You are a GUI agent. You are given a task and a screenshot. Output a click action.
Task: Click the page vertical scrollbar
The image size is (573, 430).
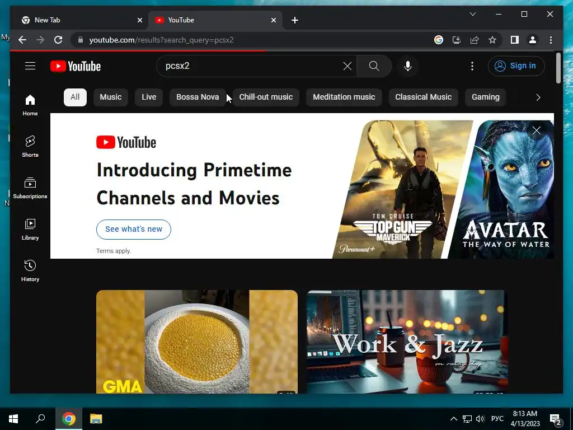[x=558, y=68]
